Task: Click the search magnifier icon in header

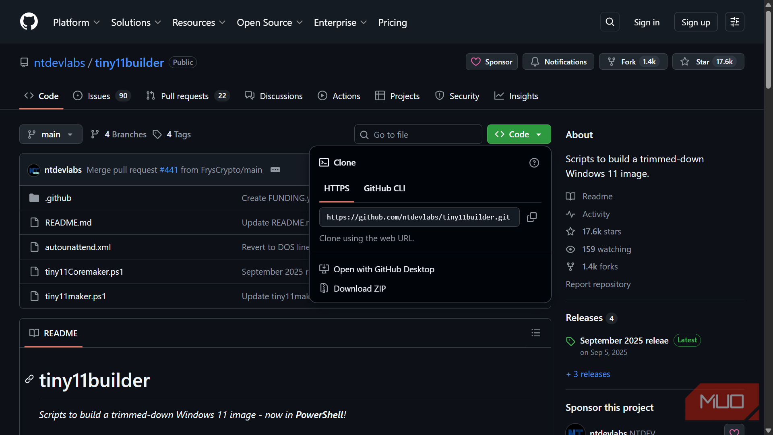Action: [x=610, y=22]
